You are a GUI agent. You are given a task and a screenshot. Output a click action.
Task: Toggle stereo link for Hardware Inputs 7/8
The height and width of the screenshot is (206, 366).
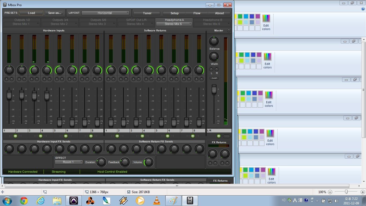click(x=91, y=136)
